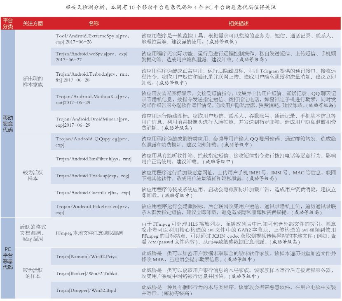Click the 较为活跃样本 cell

(x=33, y=176)
